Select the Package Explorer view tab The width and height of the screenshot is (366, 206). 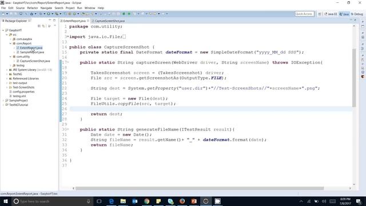point(16,21)
